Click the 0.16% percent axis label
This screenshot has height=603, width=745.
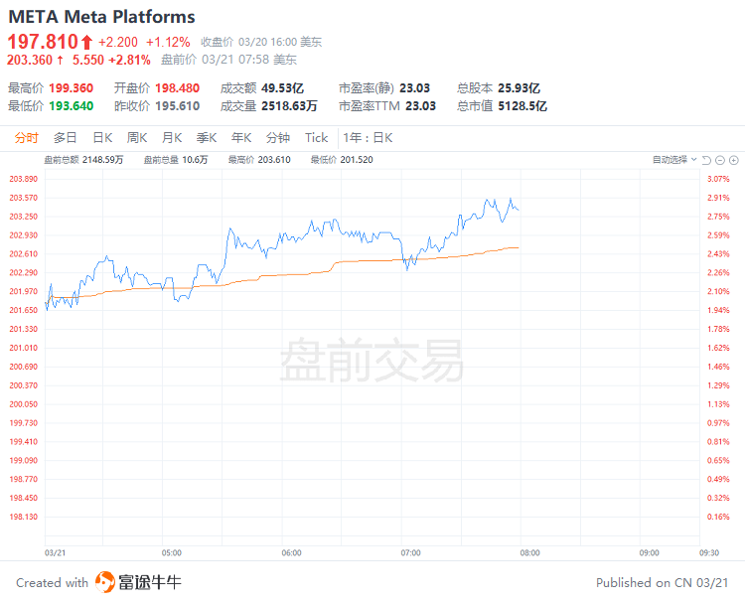(x=718, y=517)
